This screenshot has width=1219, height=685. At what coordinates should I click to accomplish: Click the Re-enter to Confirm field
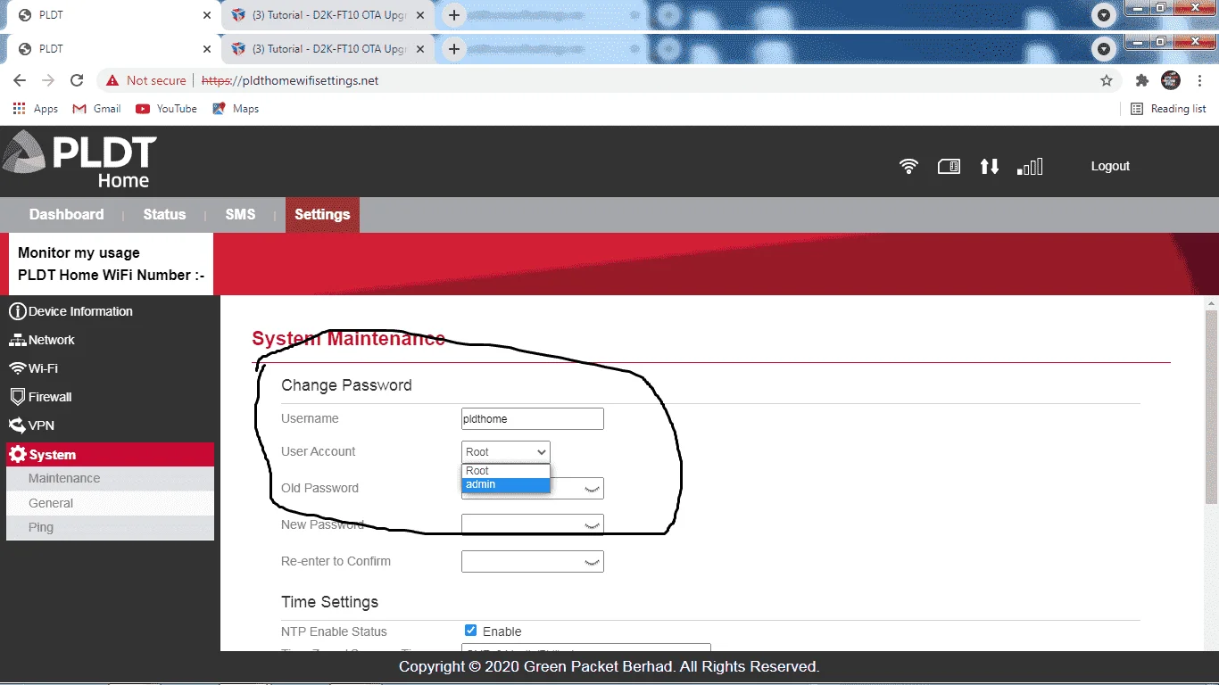tap(533, 561)
